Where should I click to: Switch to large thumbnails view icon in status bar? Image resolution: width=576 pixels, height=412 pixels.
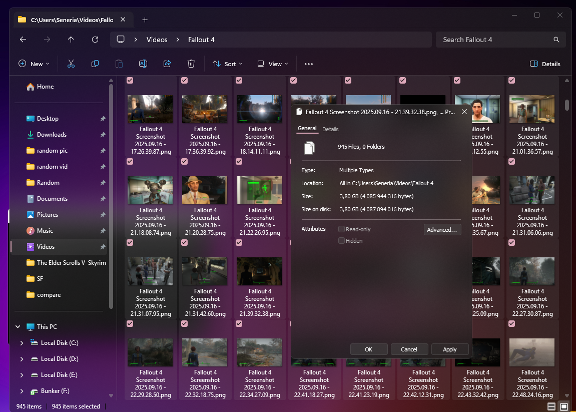tap(564, 406)
